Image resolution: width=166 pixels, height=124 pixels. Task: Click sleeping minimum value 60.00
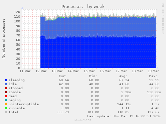pos(94,80)
